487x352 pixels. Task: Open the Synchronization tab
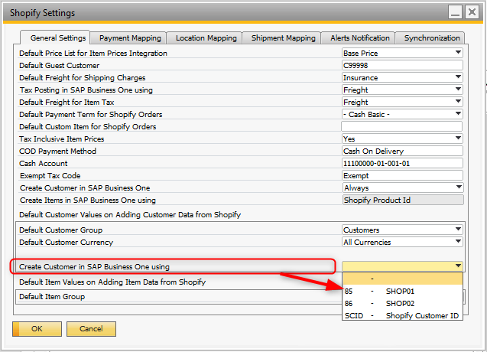point(432,37)
